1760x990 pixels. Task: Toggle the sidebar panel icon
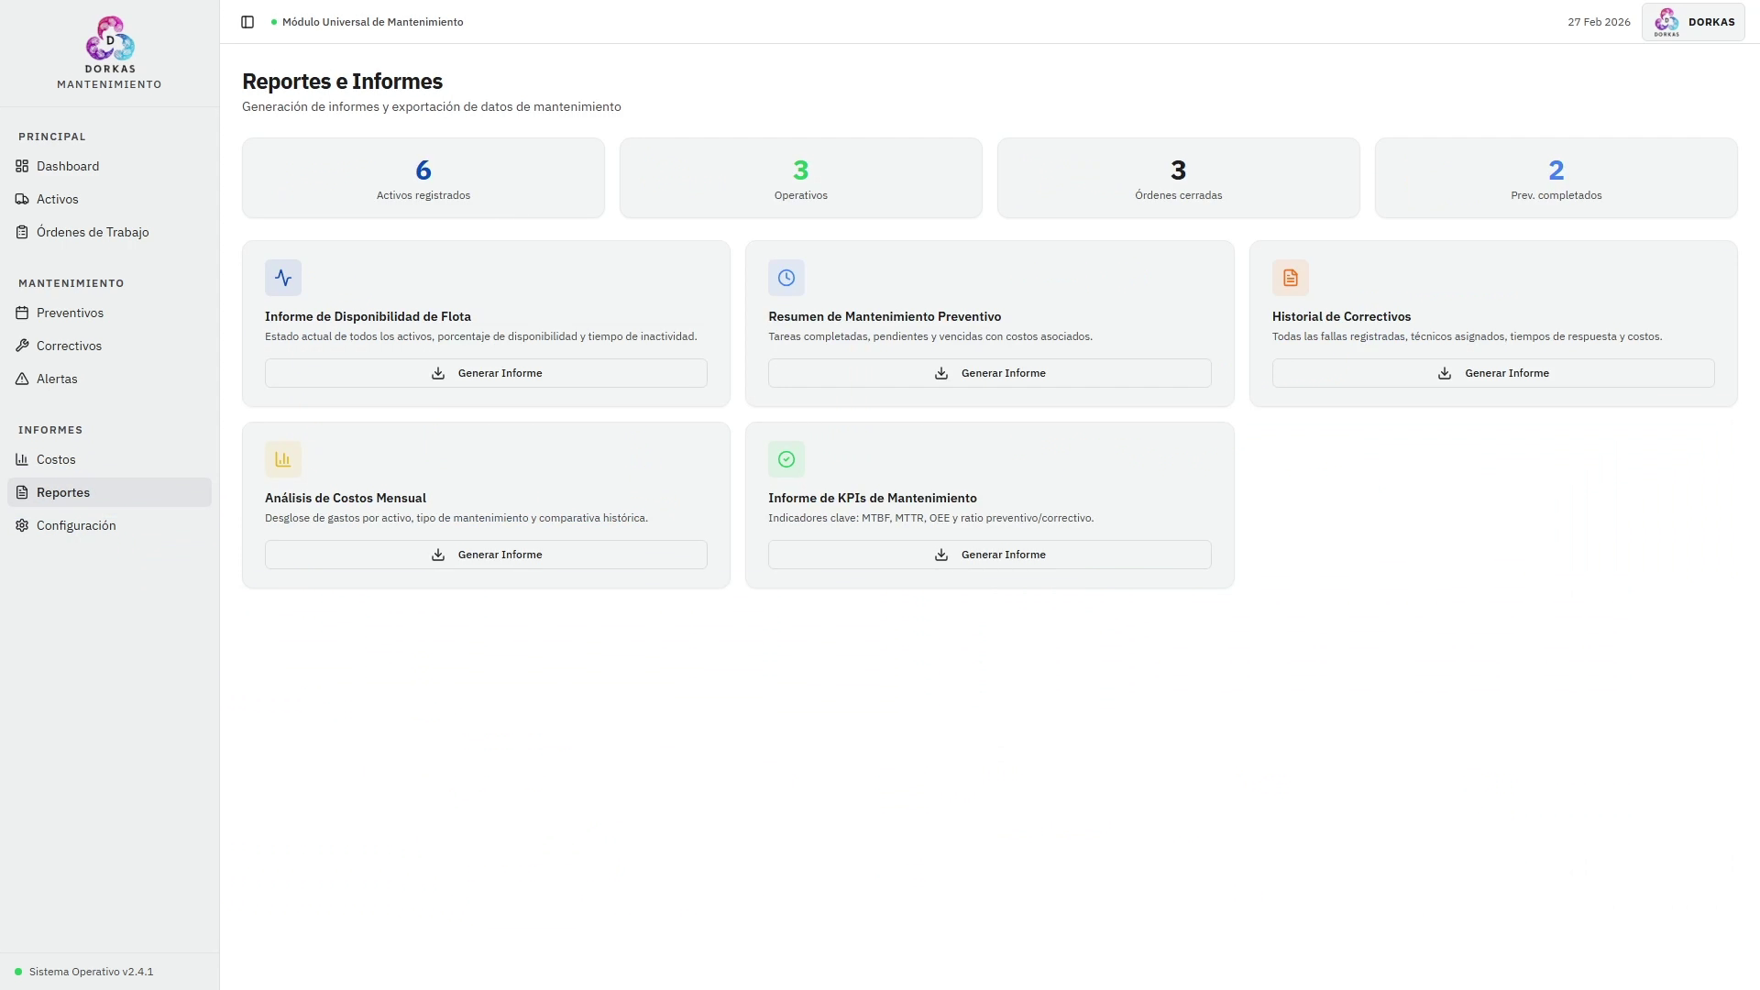pos(247,22)
